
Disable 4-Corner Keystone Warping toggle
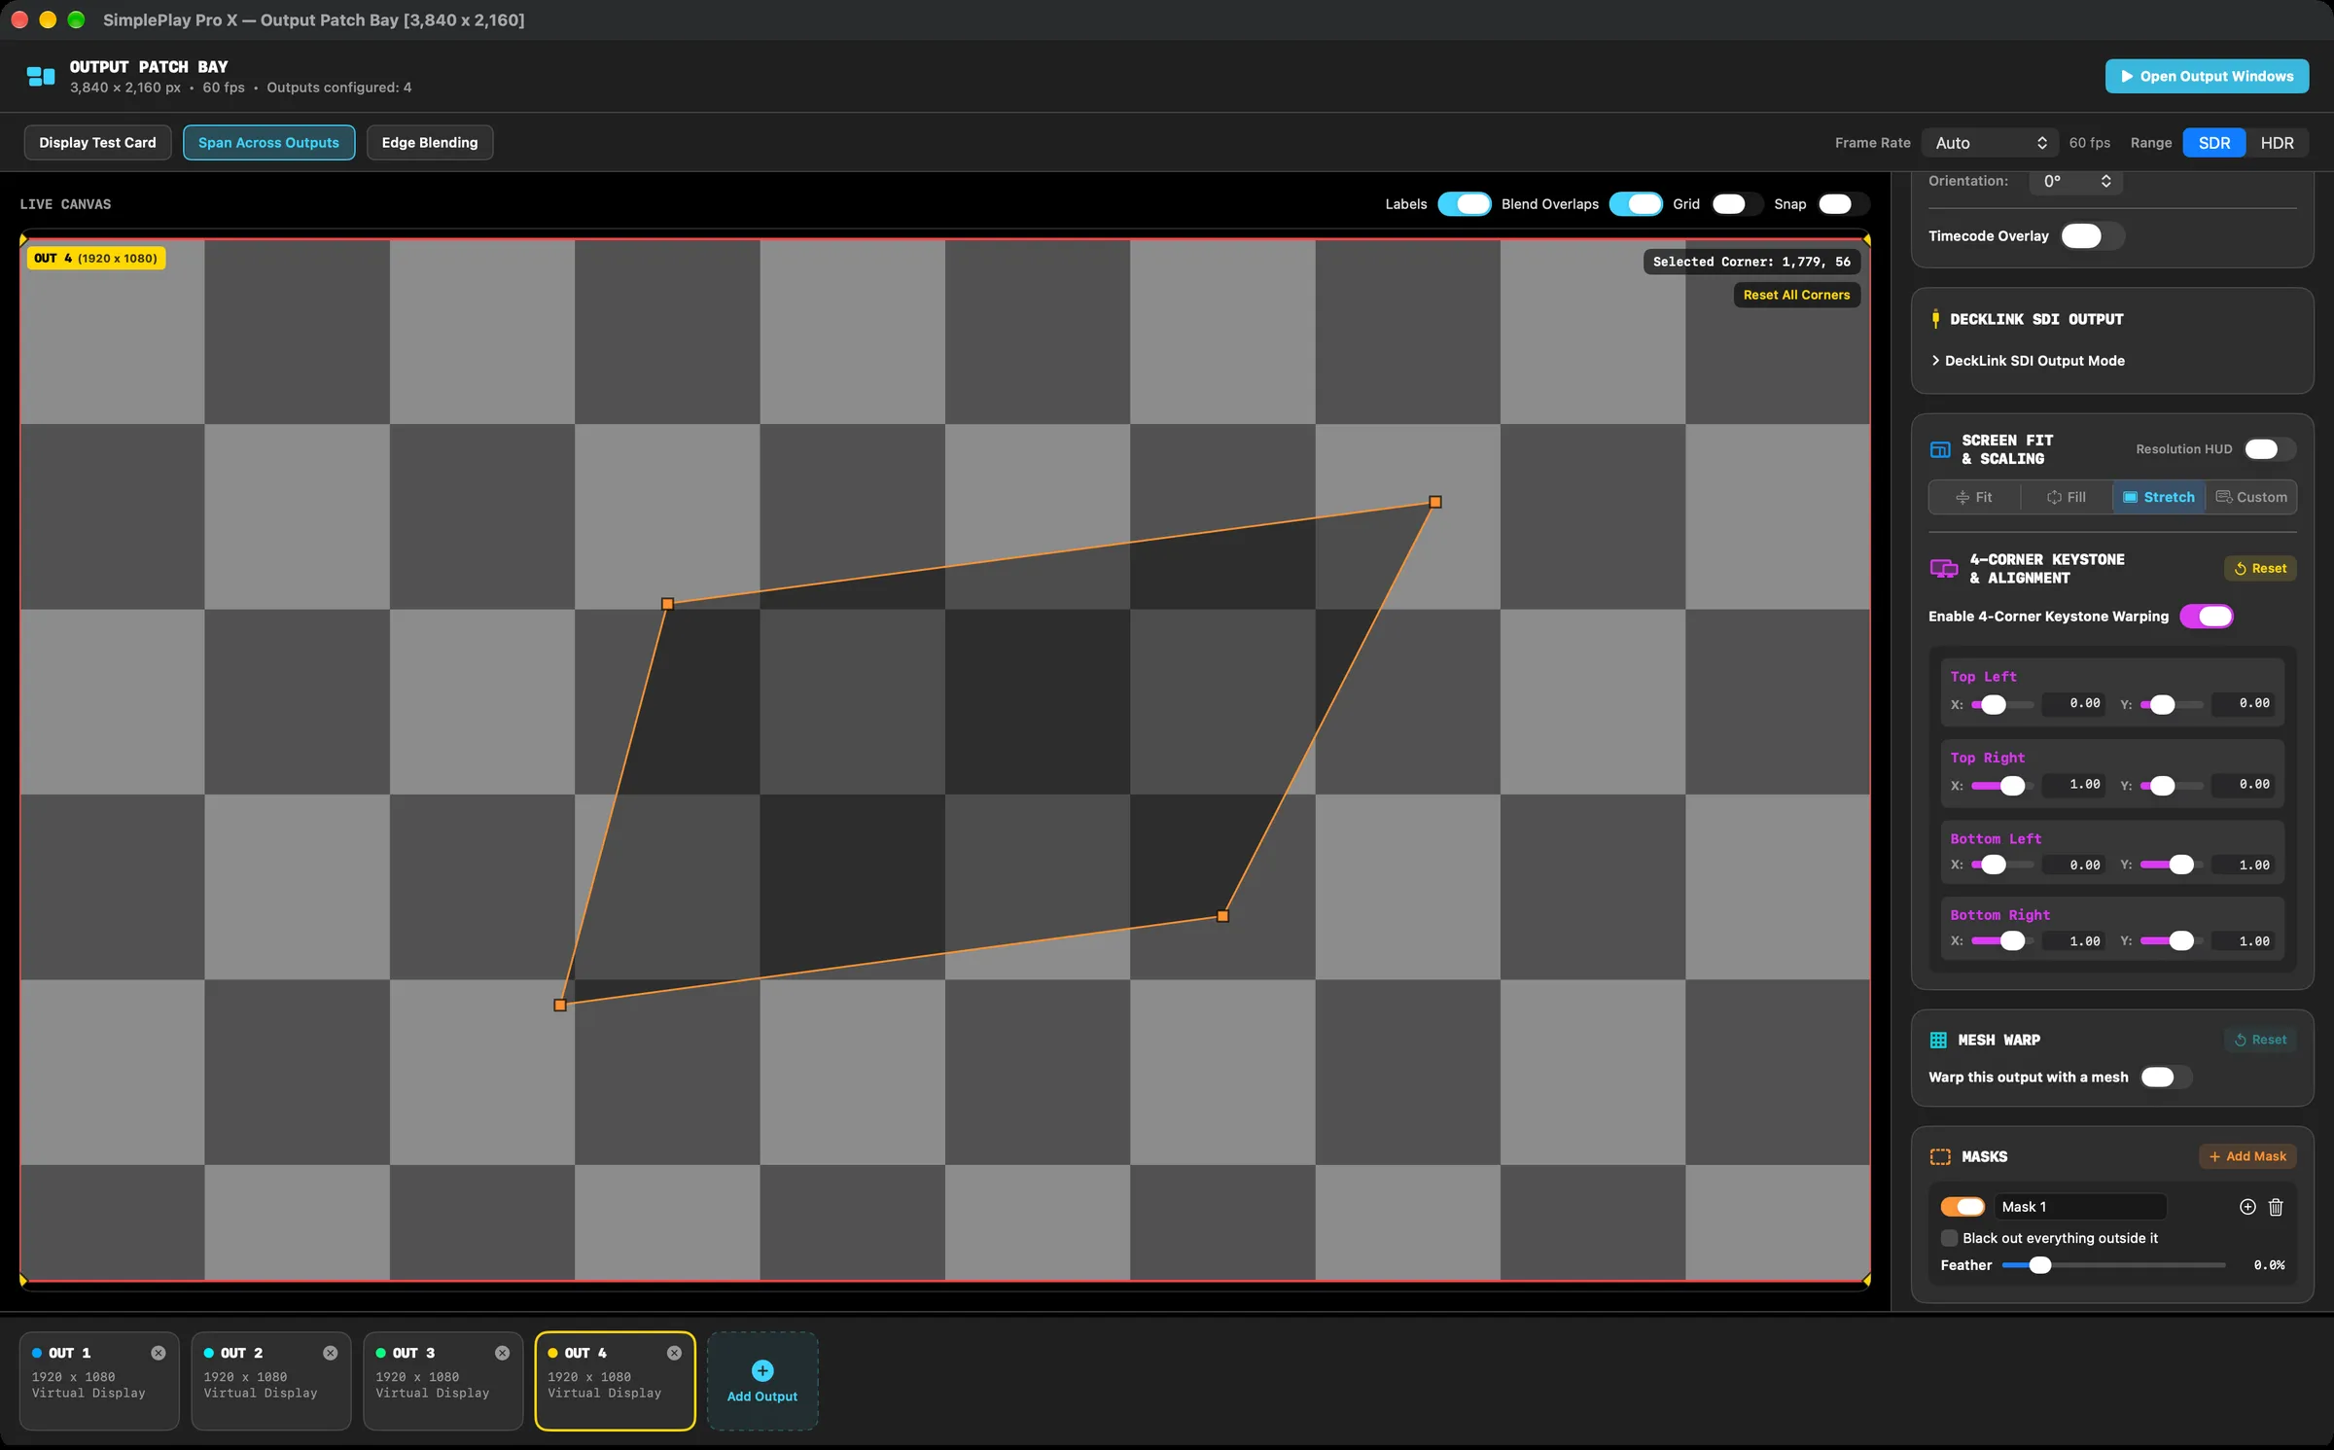(x=2207, y=617)
